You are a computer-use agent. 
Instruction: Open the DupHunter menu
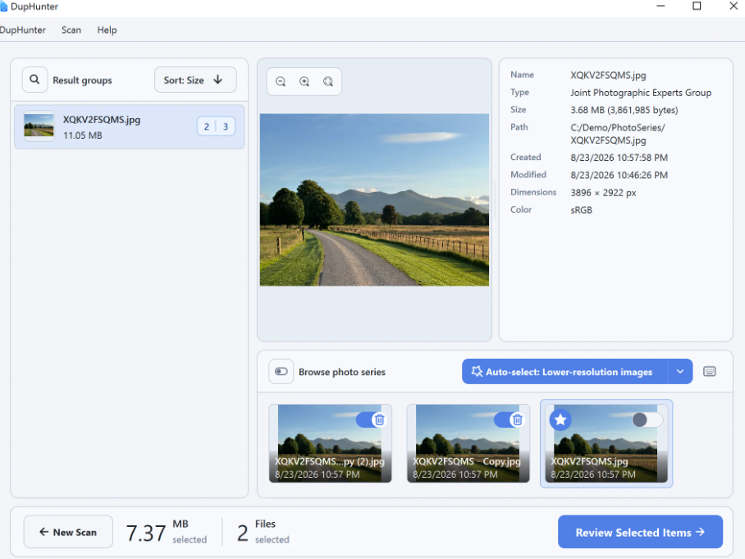(x=22, y=30)
